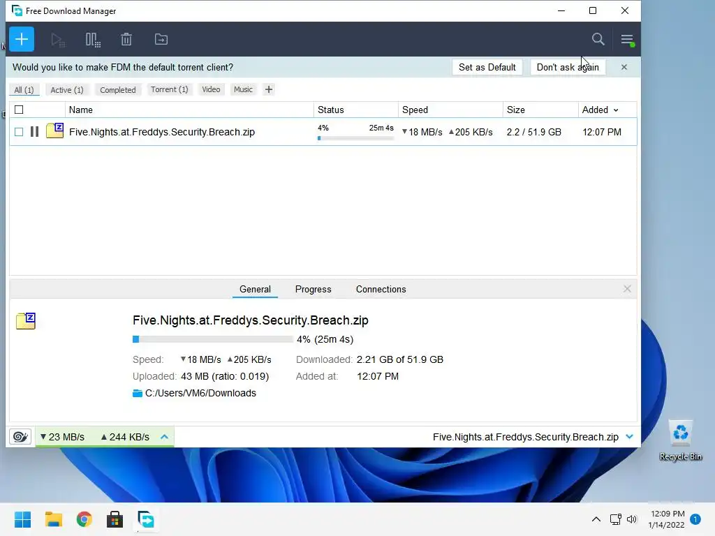Open Microsoft Store from the taskbar

click(x=115, y=519)
